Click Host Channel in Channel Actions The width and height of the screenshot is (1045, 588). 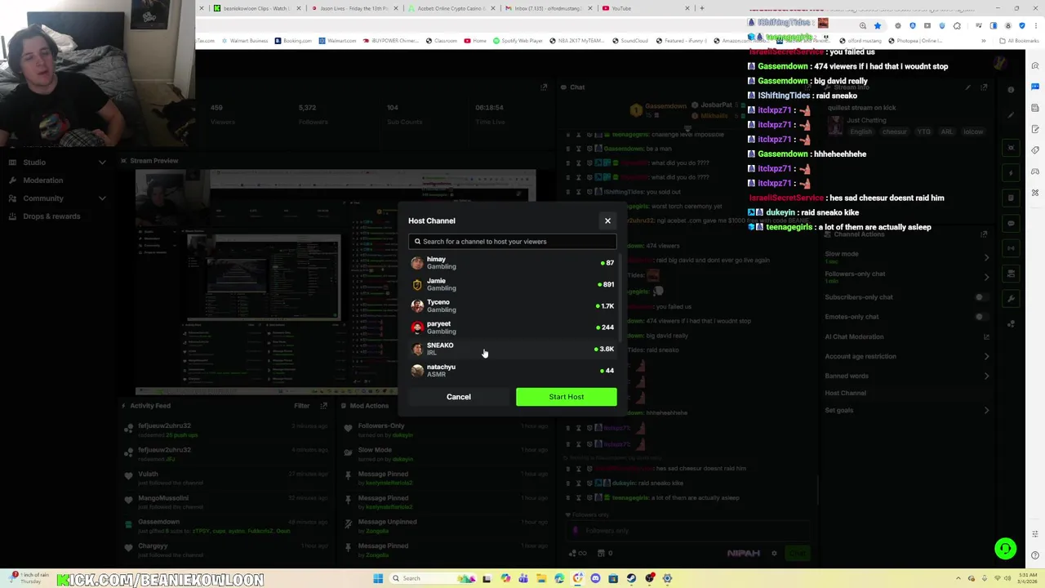pyautogui.click(x=845, y=393)
